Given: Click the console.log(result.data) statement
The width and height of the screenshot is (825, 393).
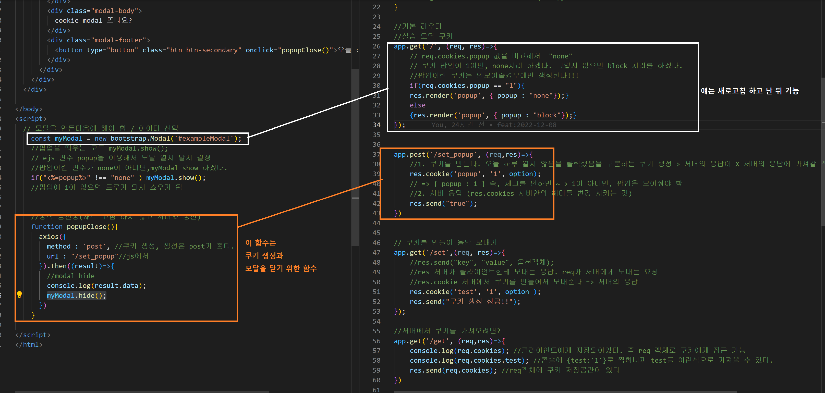Looking at the screenshot, I should click(96, 285).
